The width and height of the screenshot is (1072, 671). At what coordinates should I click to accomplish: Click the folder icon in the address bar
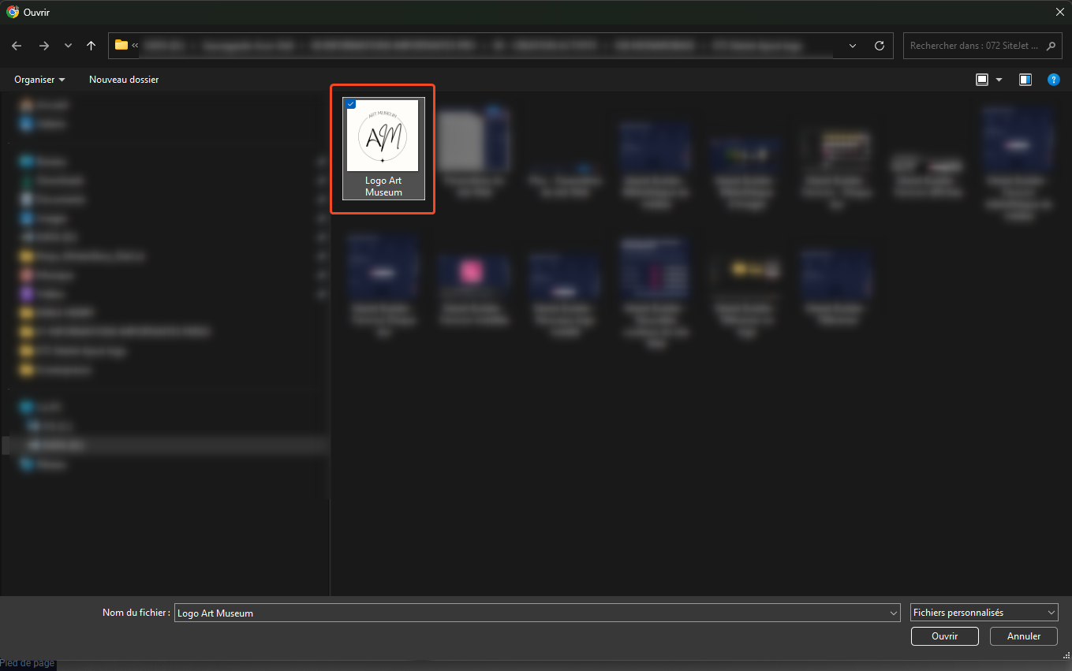tap(121, 45)
